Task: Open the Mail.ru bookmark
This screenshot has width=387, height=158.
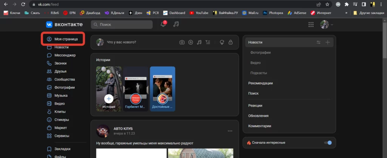Action: 250,13
